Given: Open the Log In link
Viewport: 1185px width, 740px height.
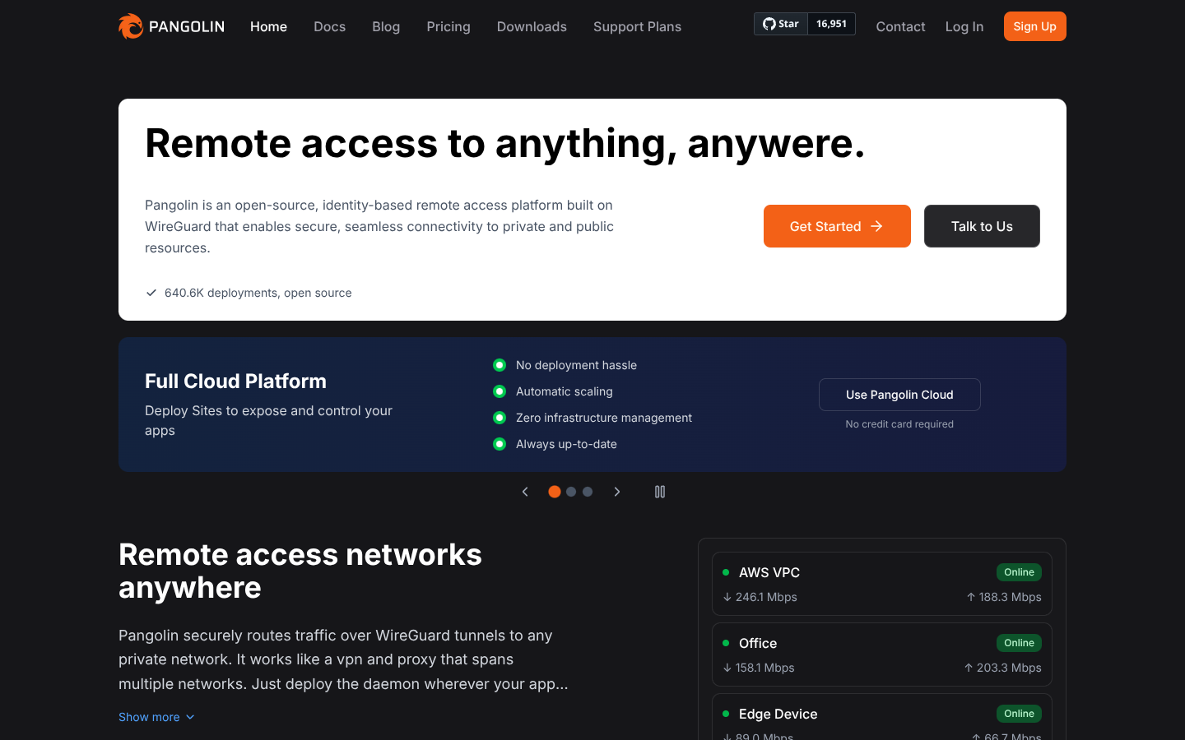Looking at the screenshot, I should click(964, 26).
